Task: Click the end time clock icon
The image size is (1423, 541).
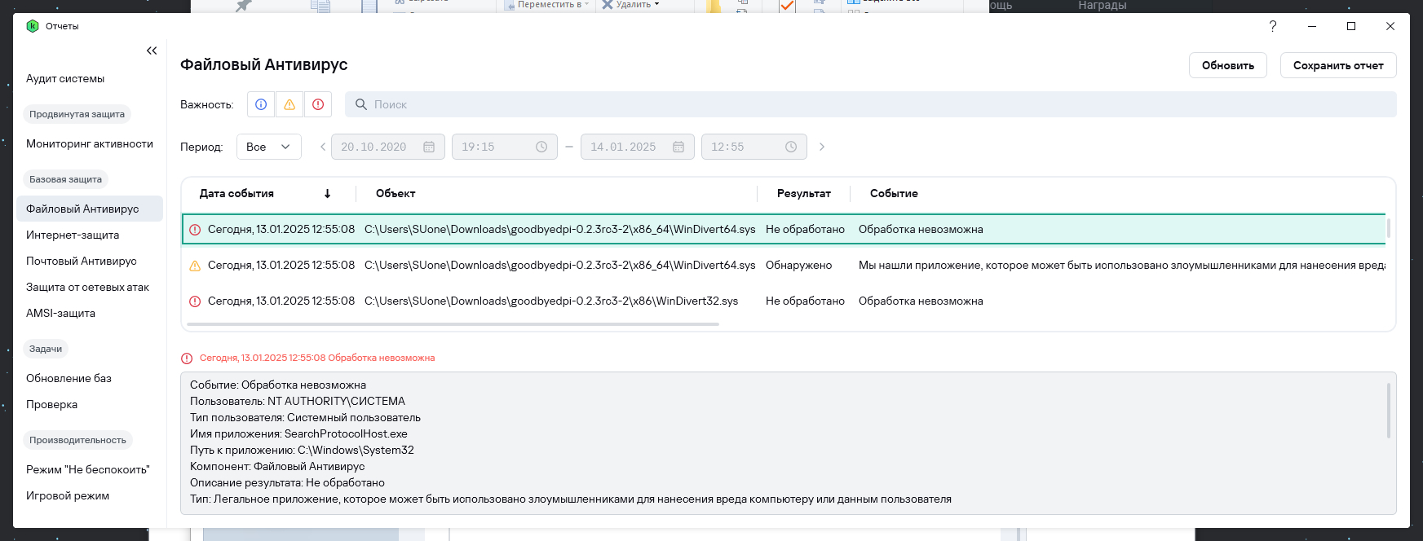Action: [791, 147]
